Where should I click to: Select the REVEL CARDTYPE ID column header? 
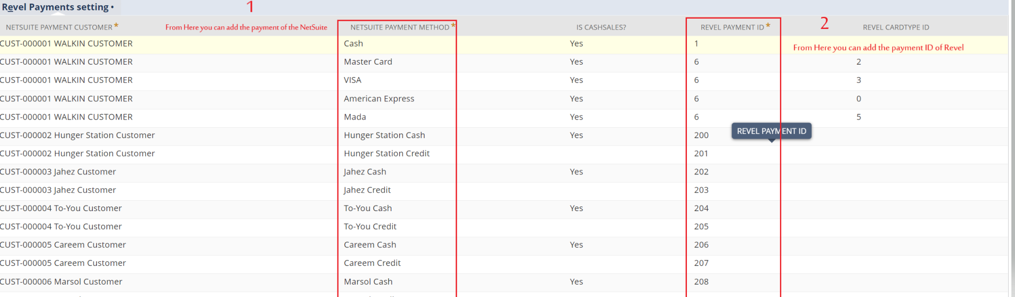[896, 27]
